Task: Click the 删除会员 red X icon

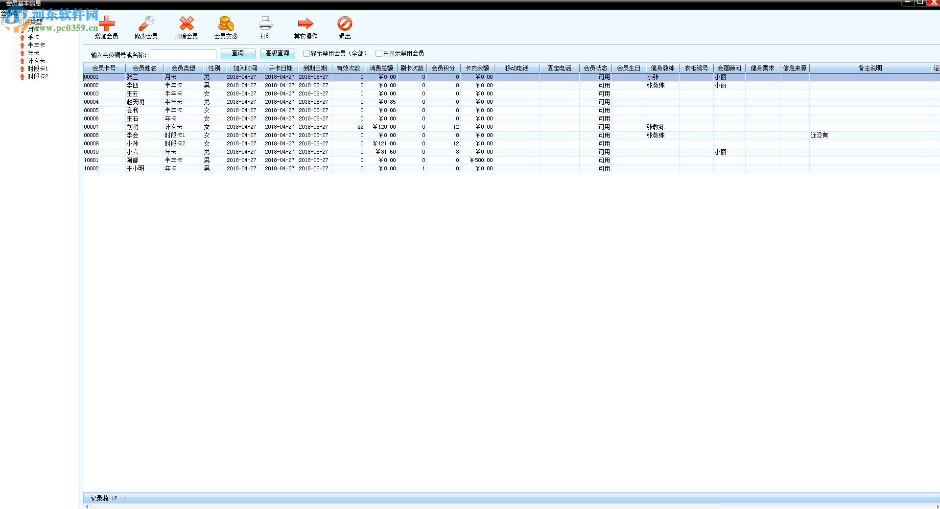Action: pos(186,23)
